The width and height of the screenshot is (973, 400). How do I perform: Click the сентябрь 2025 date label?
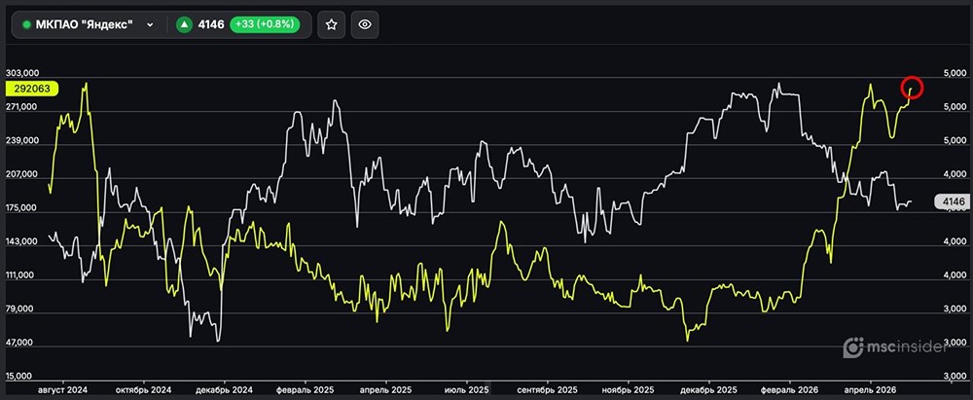click(x=548, y=389)
